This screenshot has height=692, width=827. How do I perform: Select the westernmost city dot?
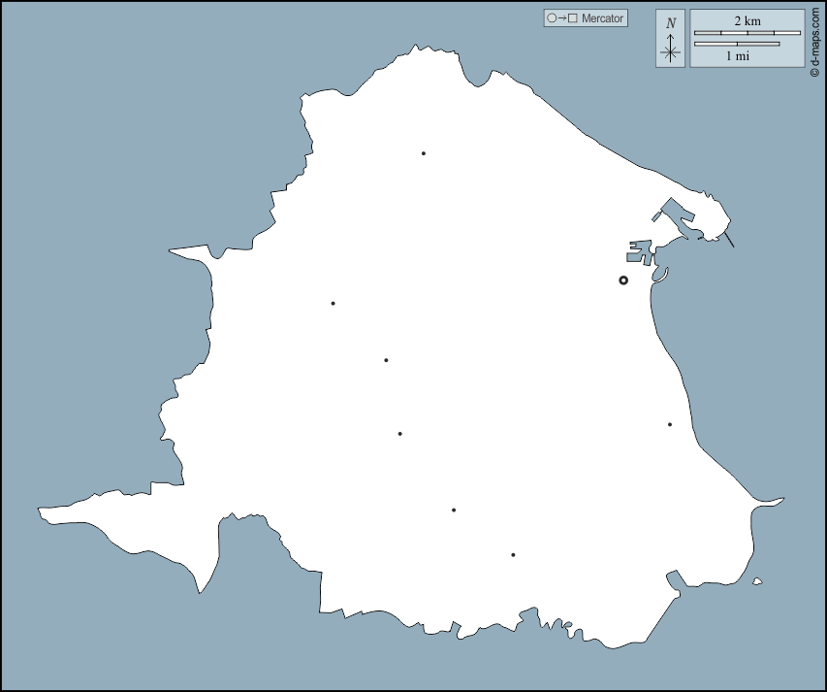pos(333,304)
